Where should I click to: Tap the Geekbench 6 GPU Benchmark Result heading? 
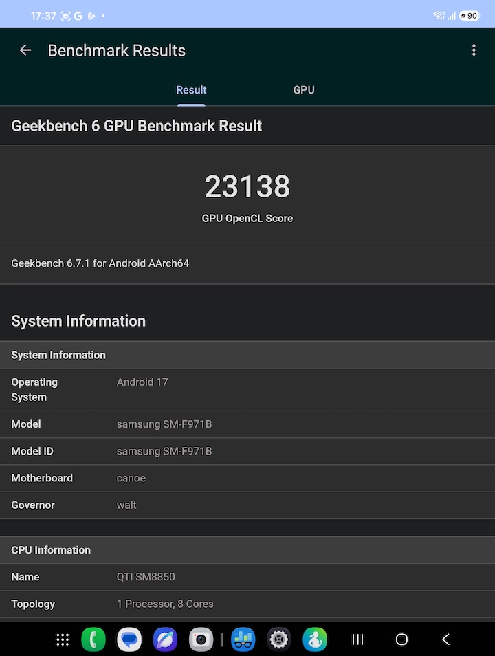point(136,126)
